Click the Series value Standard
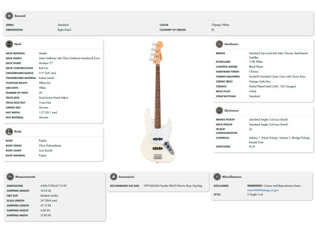The image size is (316, 233). pos(63,25)
